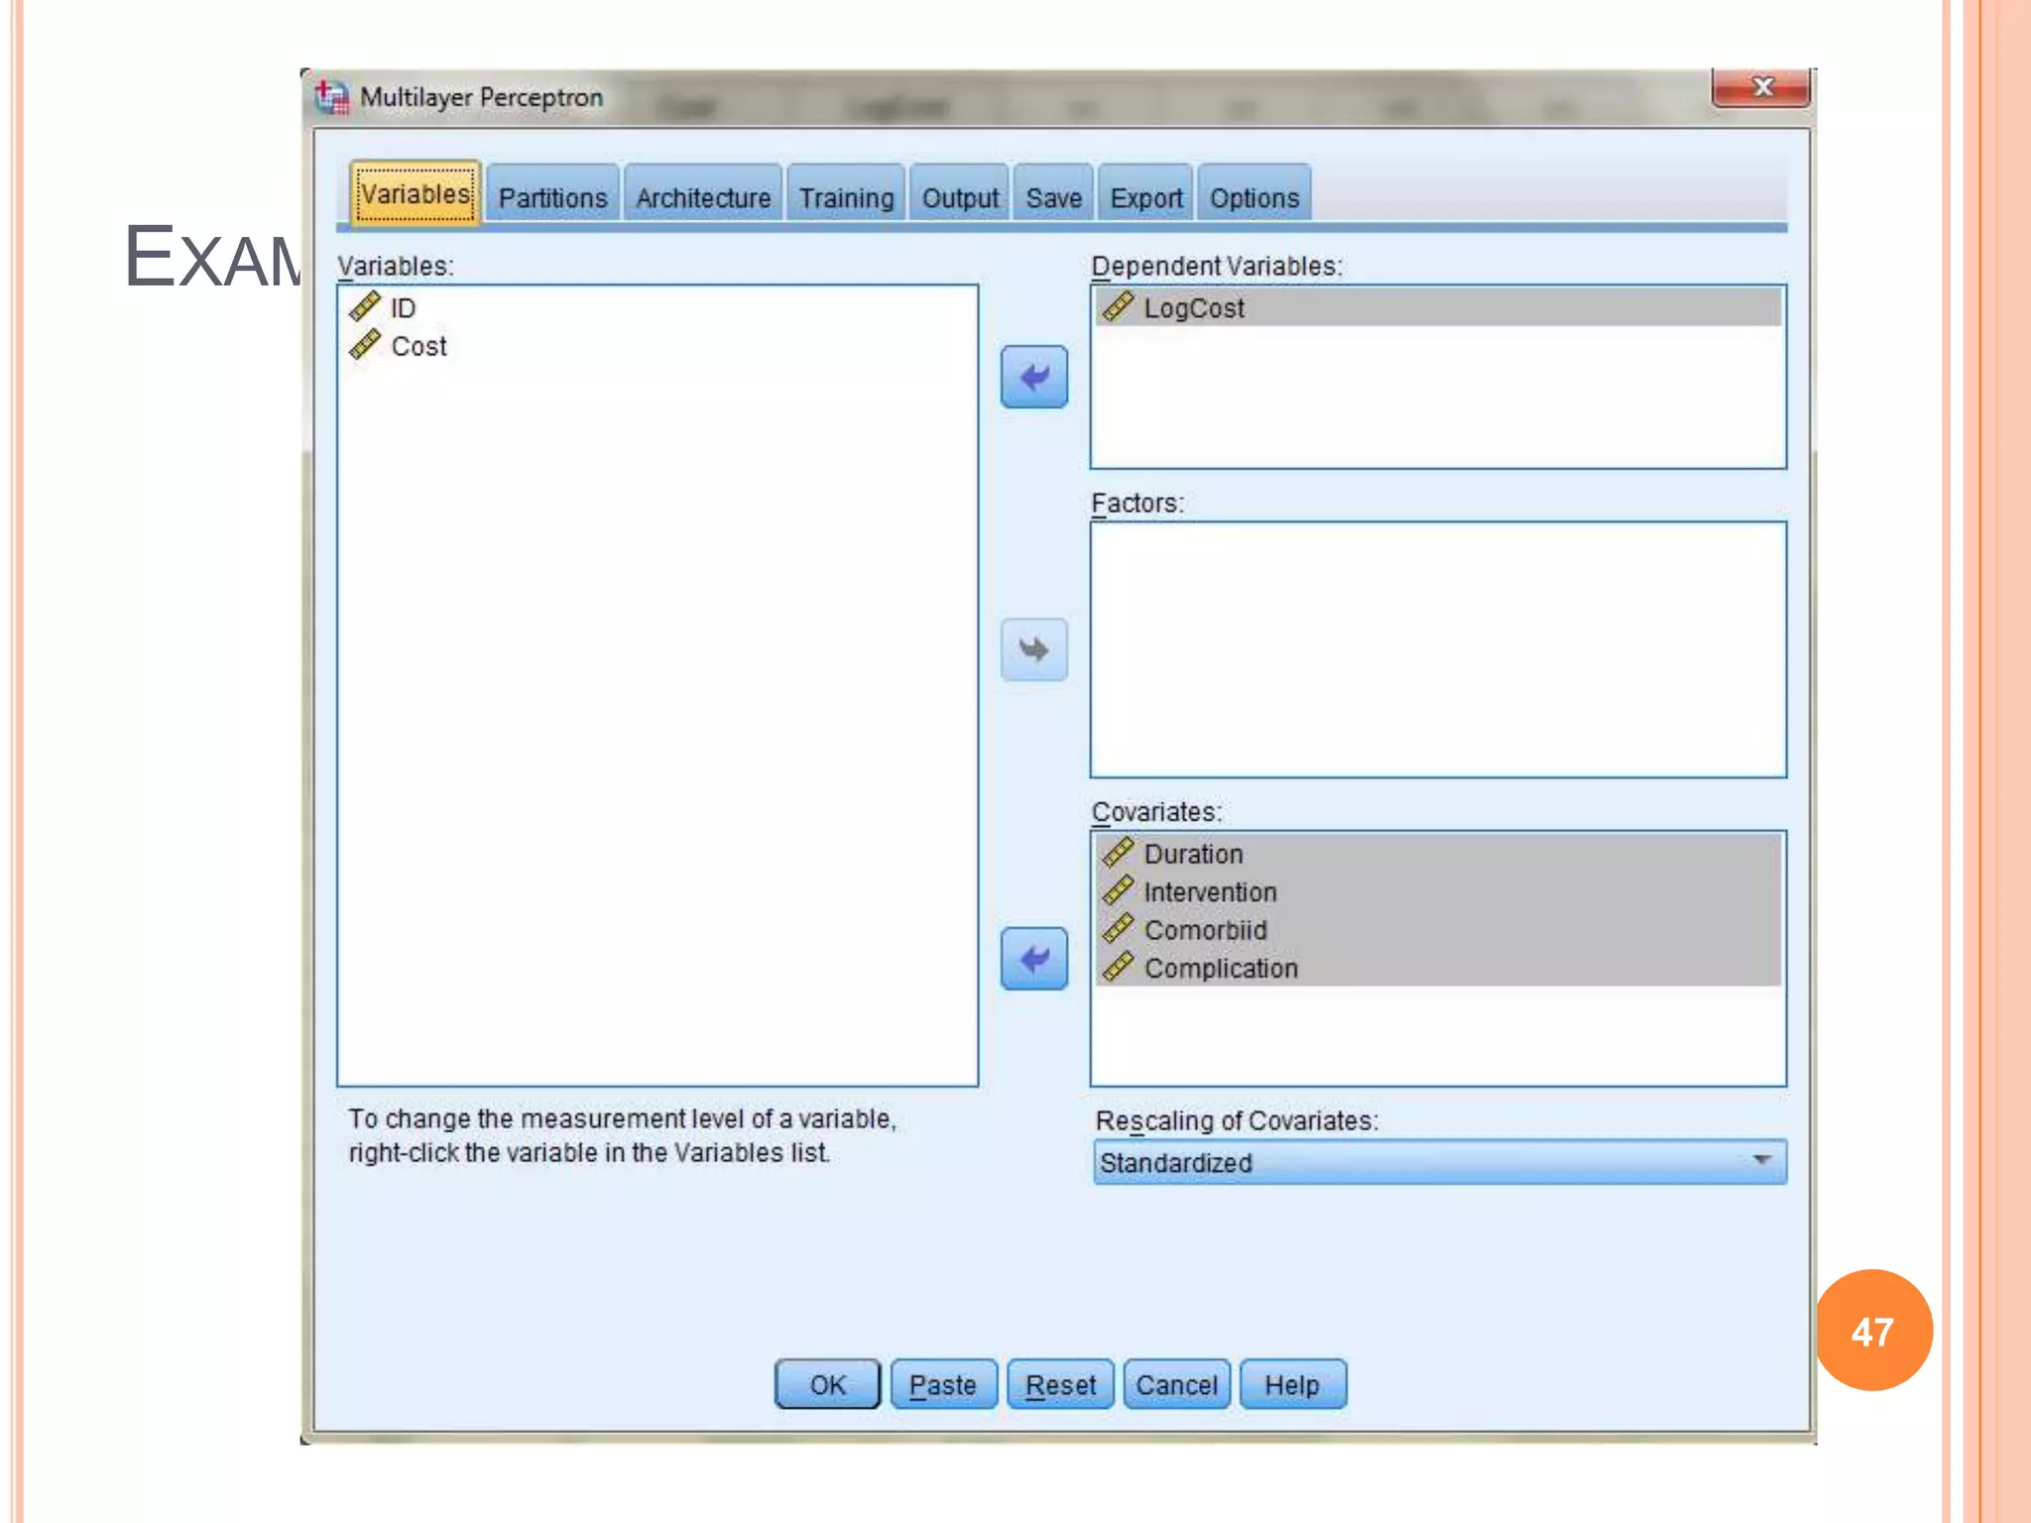Click the scale ruler icon next to ID
The height and width of the screenshot is (1523, 2031).
[365, 307]
